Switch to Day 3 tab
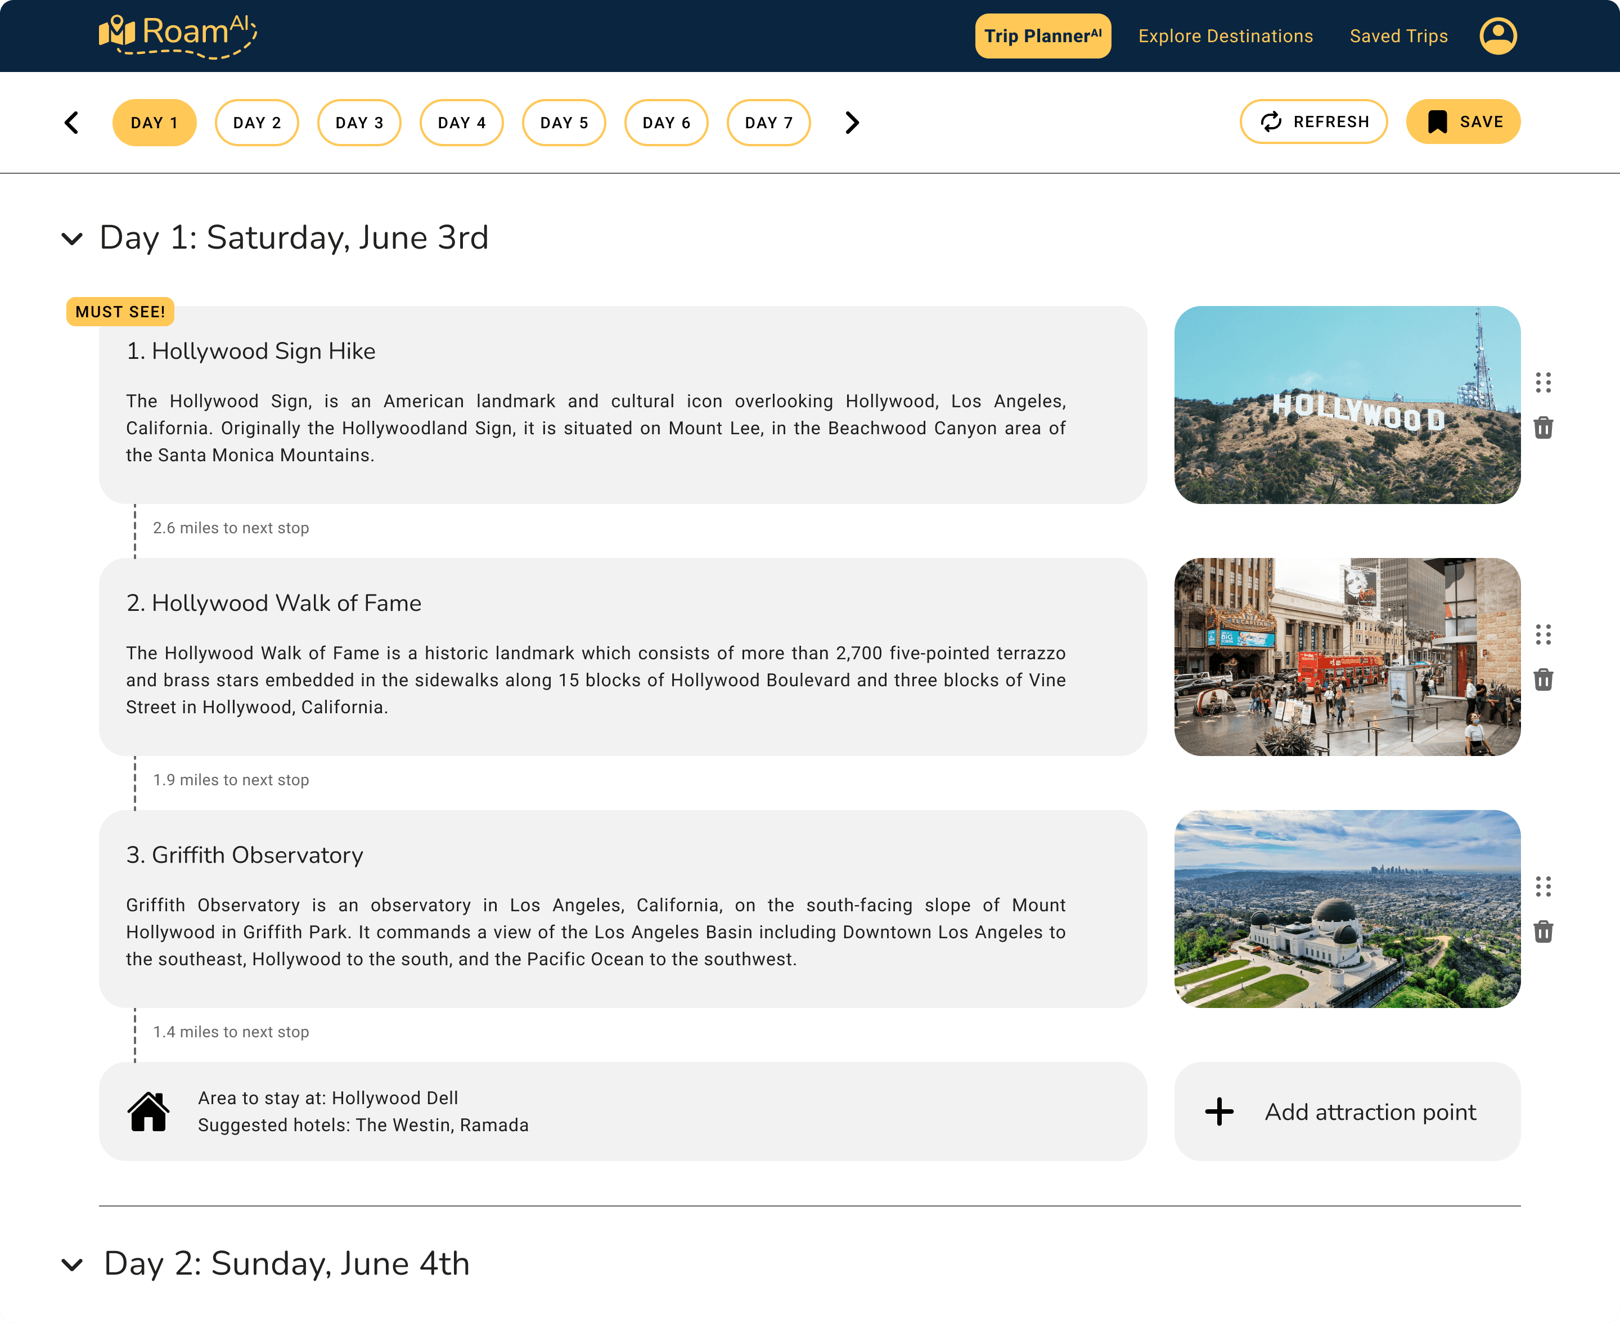 [359, 123]
